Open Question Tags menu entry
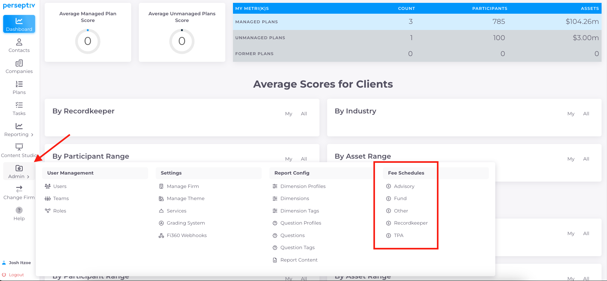Viewport: 607px width, 281px height. coord(297,248)
